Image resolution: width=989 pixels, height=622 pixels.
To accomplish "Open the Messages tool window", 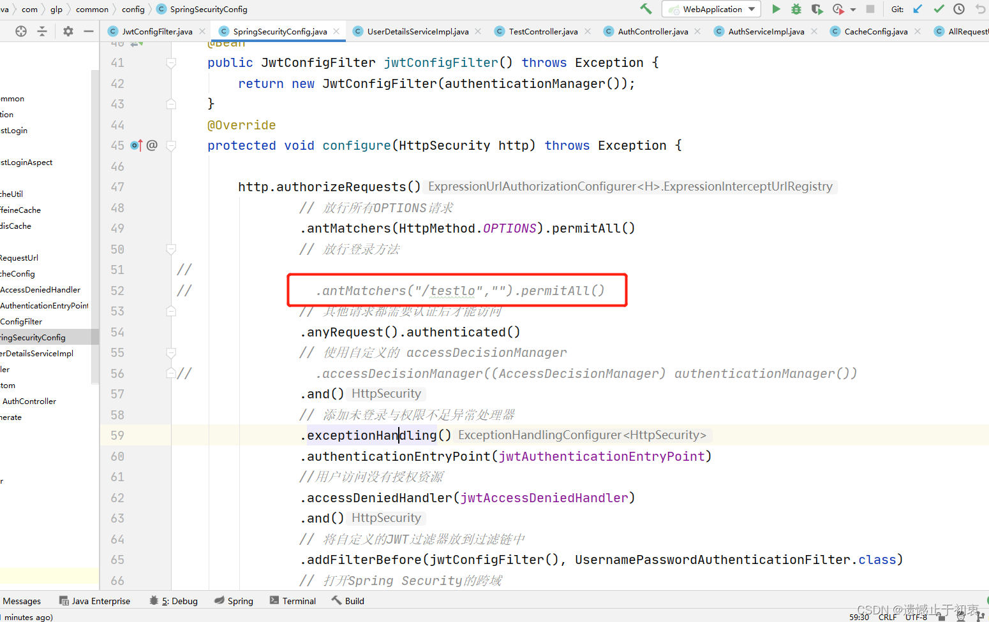I will click(21, 601).
